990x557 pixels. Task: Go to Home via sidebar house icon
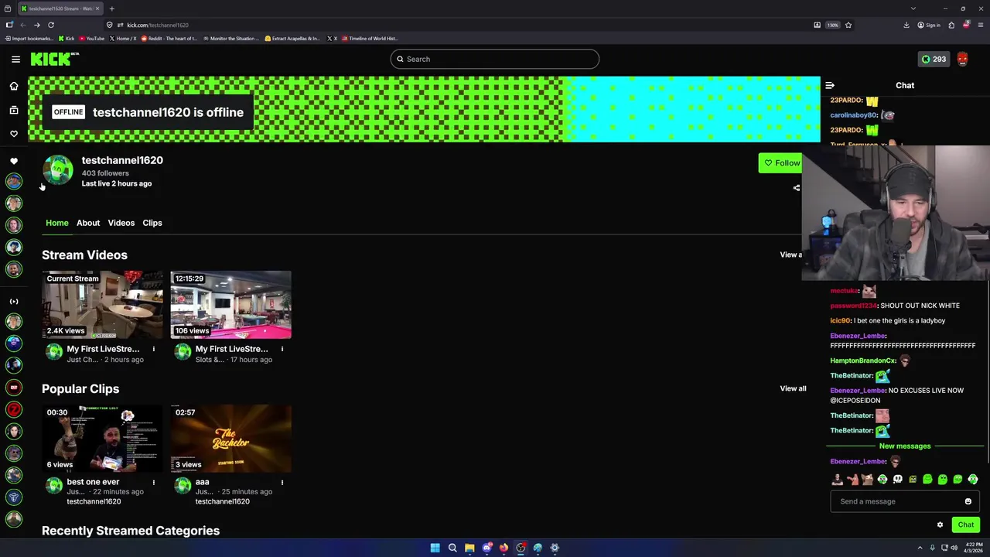14,86
